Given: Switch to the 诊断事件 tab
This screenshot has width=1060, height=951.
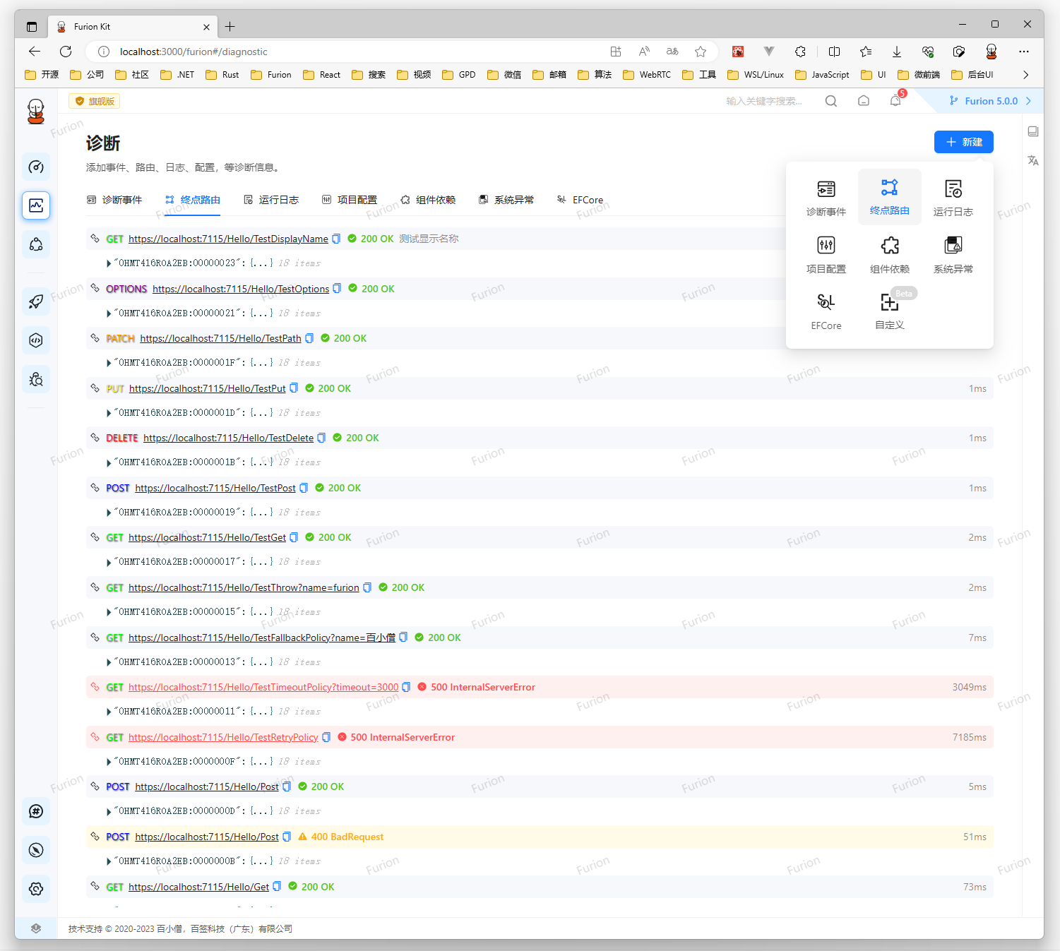Looking at the screenshot, I should (114, 200).
